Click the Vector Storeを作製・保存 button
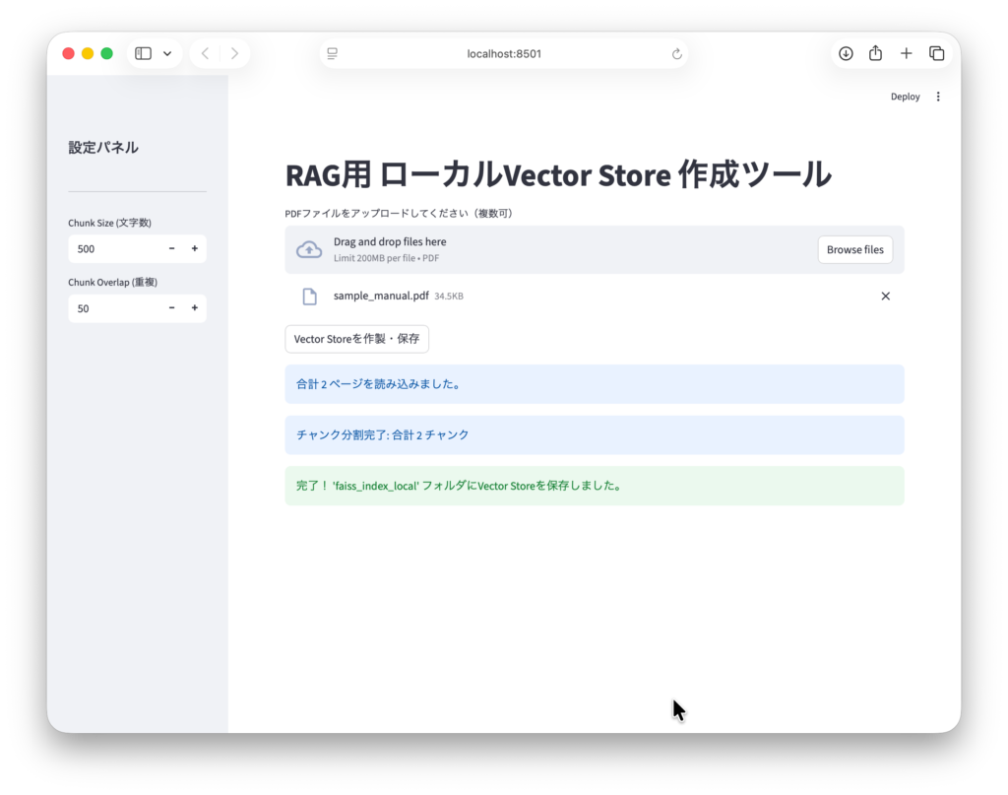The image size is (1008, 795). click(x=356, y=339)
